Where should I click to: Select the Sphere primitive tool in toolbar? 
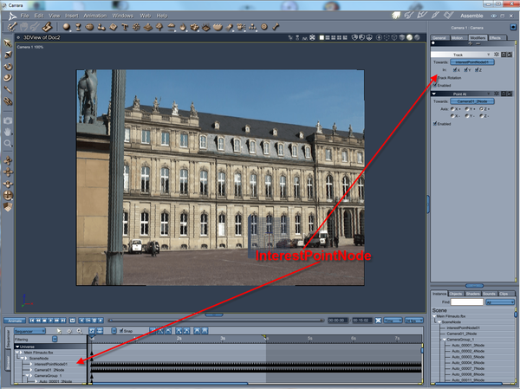coord(67,27)
